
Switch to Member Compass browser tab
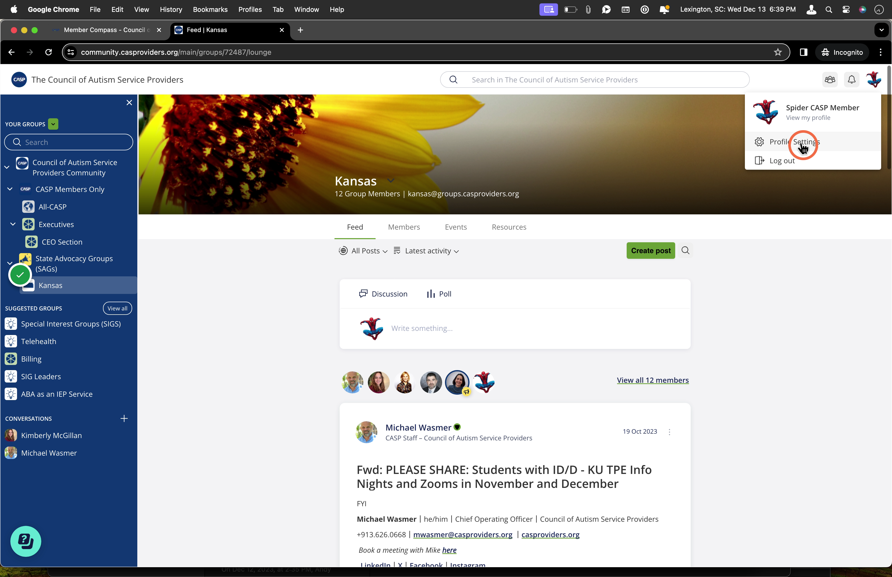(x=107, y=30)
